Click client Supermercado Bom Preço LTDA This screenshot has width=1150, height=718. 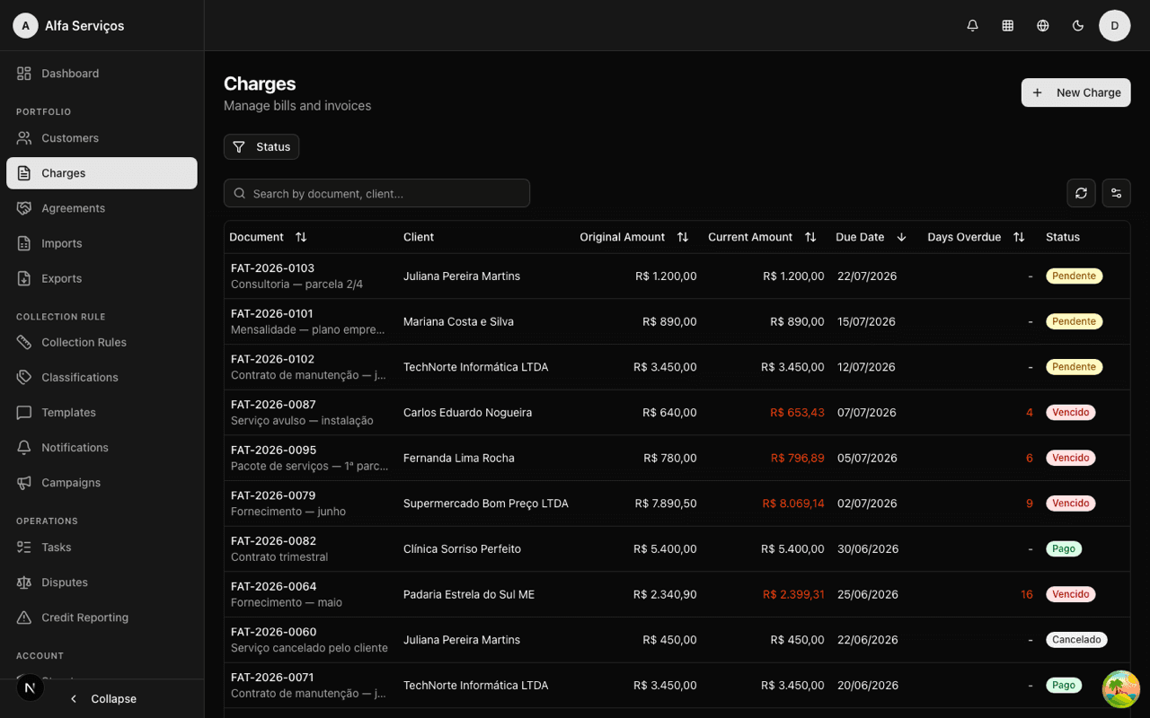pos(486,503)
